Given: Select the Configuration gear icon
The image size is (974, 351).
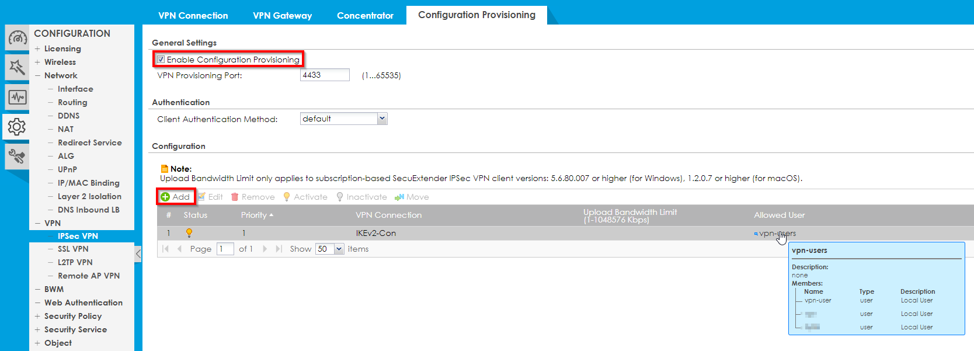Looking at the screenshot, I should (x=17, y=126).
